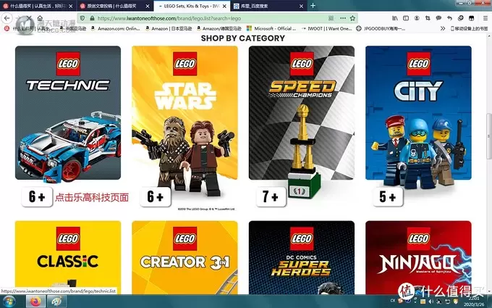This screenshot has width=492, height=308.
Task: Stop loading the page with the X button
Action: [x=29, y=18]
